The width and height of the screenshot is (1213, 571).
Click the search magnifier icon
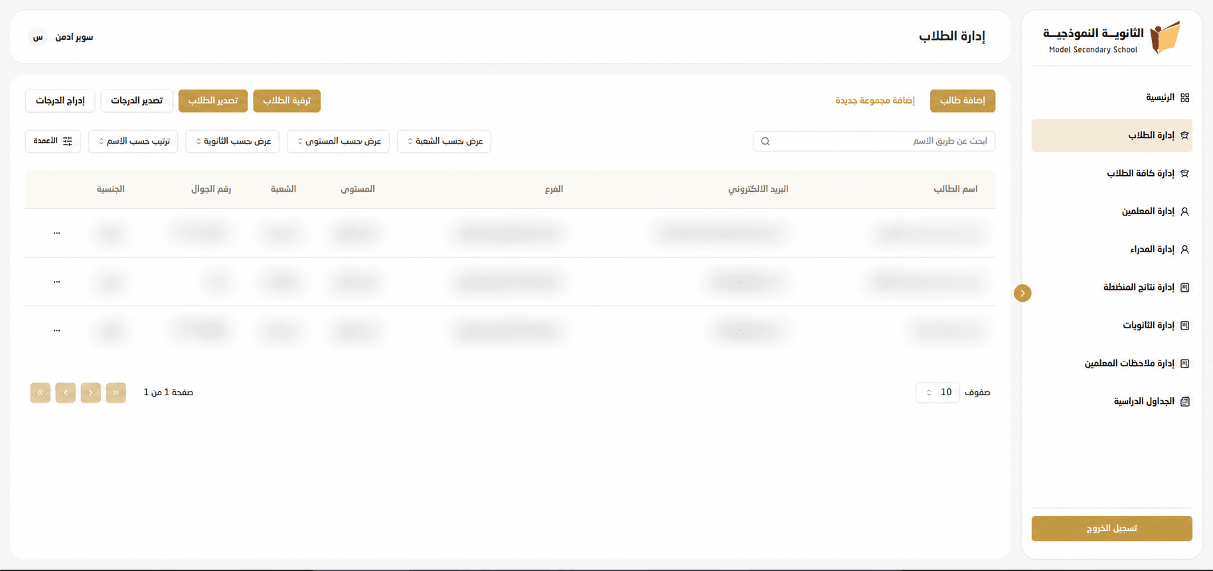766,141
